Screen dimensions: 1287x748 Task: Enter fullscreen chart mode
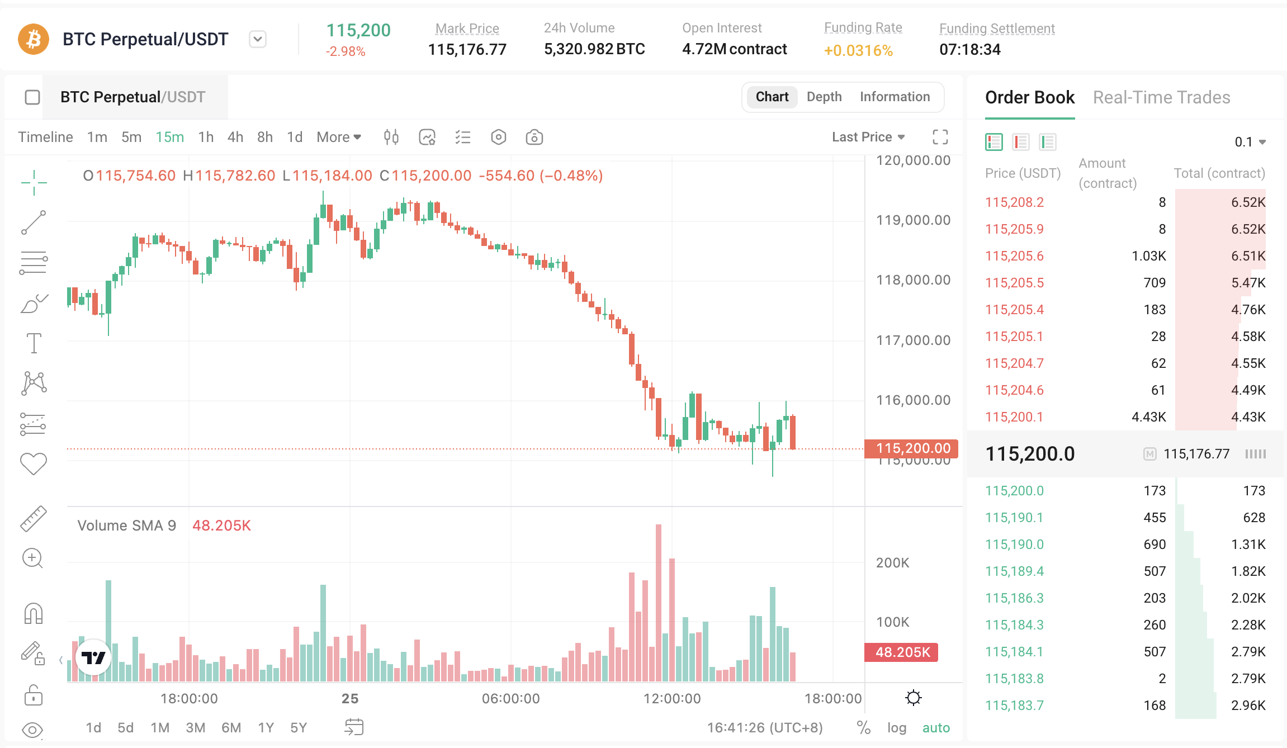point(940,137)
